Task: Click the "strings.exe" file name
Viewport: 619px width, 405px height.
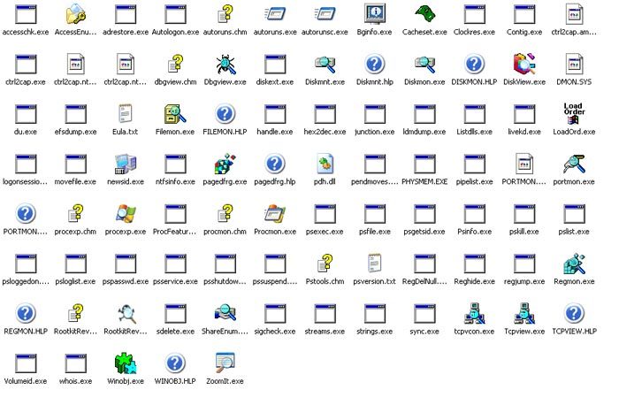Action: [374, 332]
